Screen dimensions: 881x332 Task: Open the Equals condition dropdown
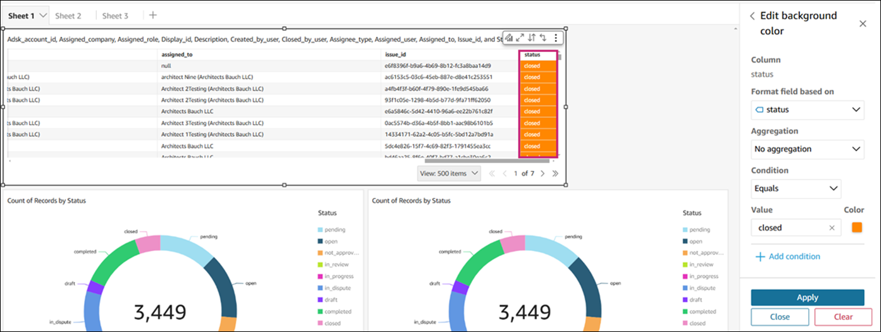click(x=796, y=188)
